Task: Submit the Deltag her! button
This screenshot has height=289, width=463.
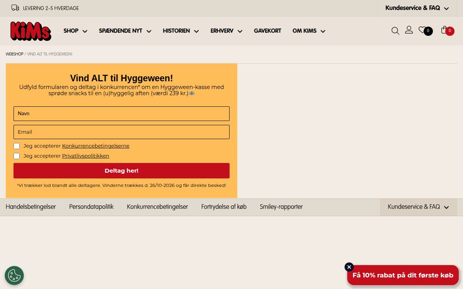Action: (122, 171)
